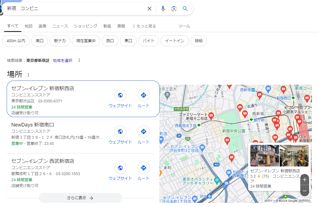Click the 東京工芸大 school marker
Image resolution: width=318 pixels, height=207 pixels.
[x=167, y=95]
